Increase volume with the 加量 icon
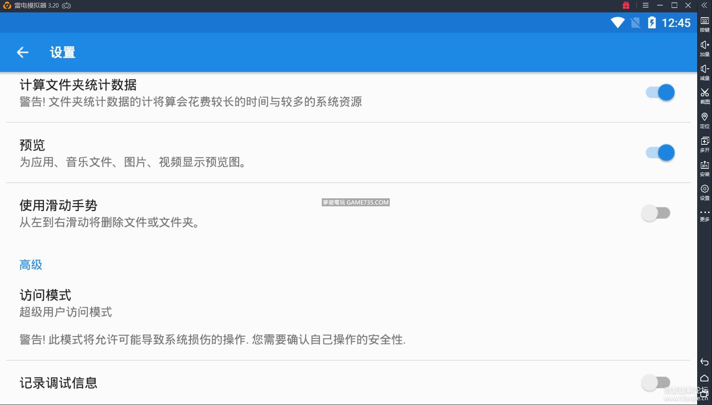Image resolution: width=712 pixels, height=405 pixels. [x=704, y=48]
